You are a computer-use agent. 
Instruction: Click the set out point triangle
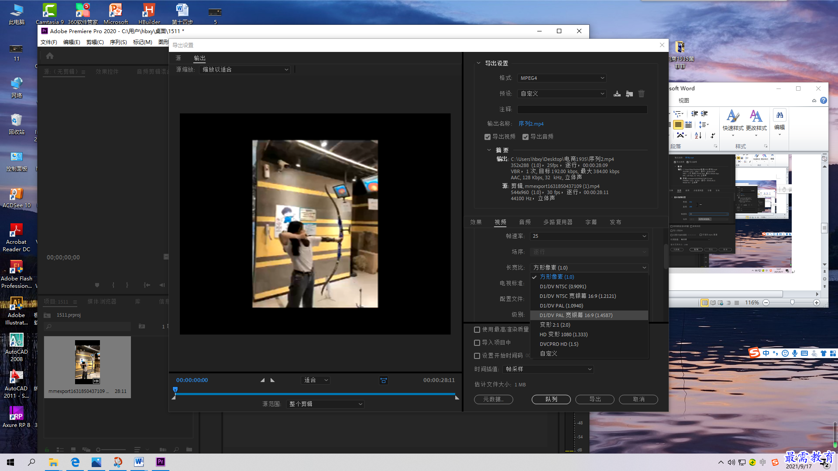tap(273, 380)
